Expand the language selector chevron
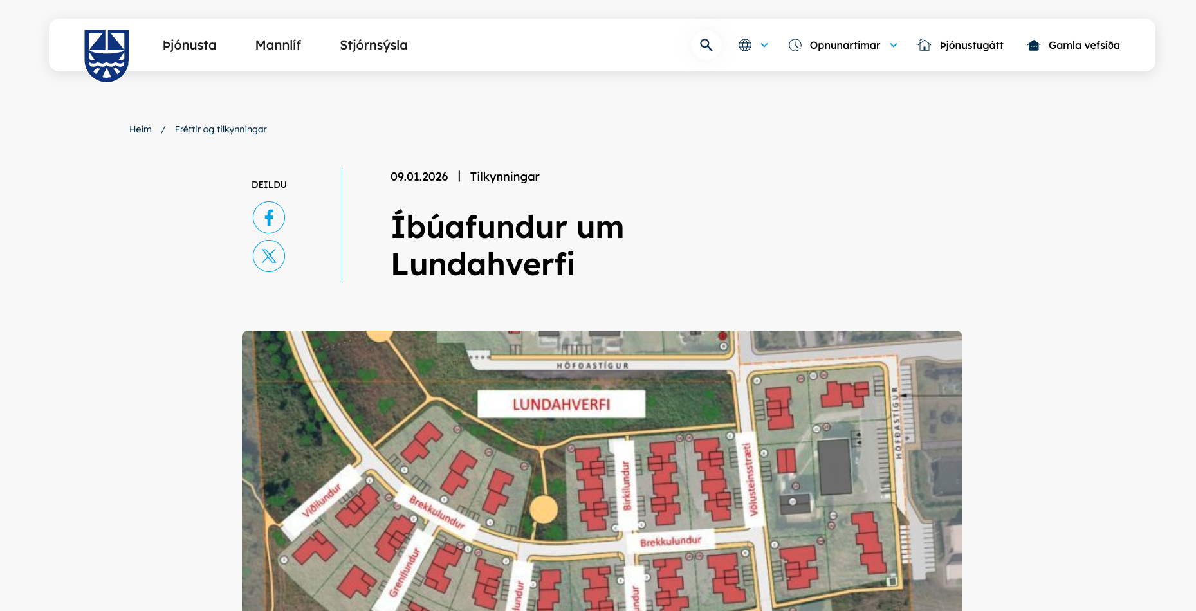The height and width of the screenshot is (611, 1196). point(764,45)
